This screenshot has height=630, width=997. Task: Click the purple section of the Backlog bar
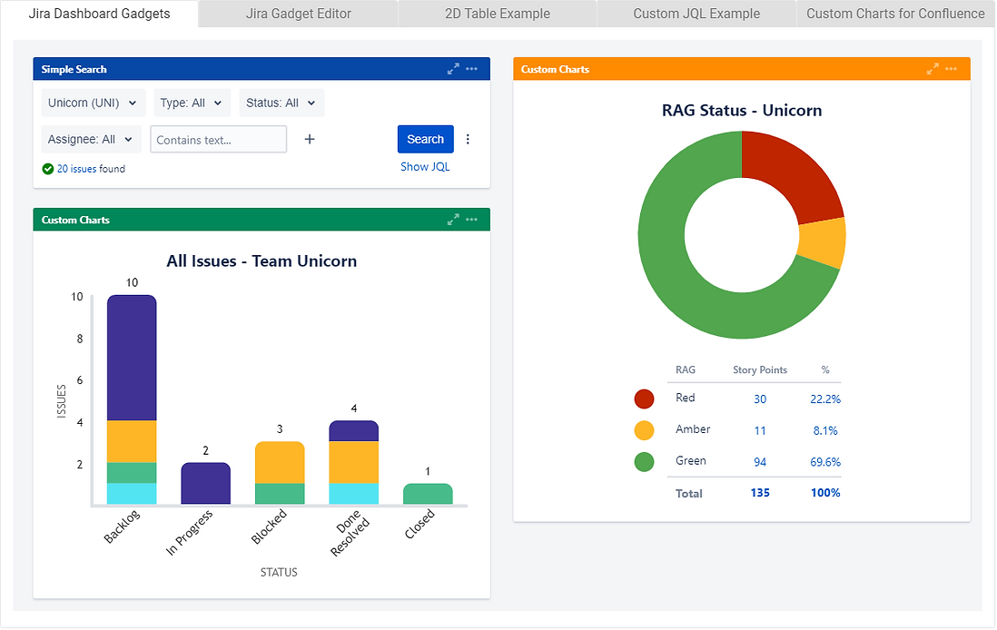point(132,358)
